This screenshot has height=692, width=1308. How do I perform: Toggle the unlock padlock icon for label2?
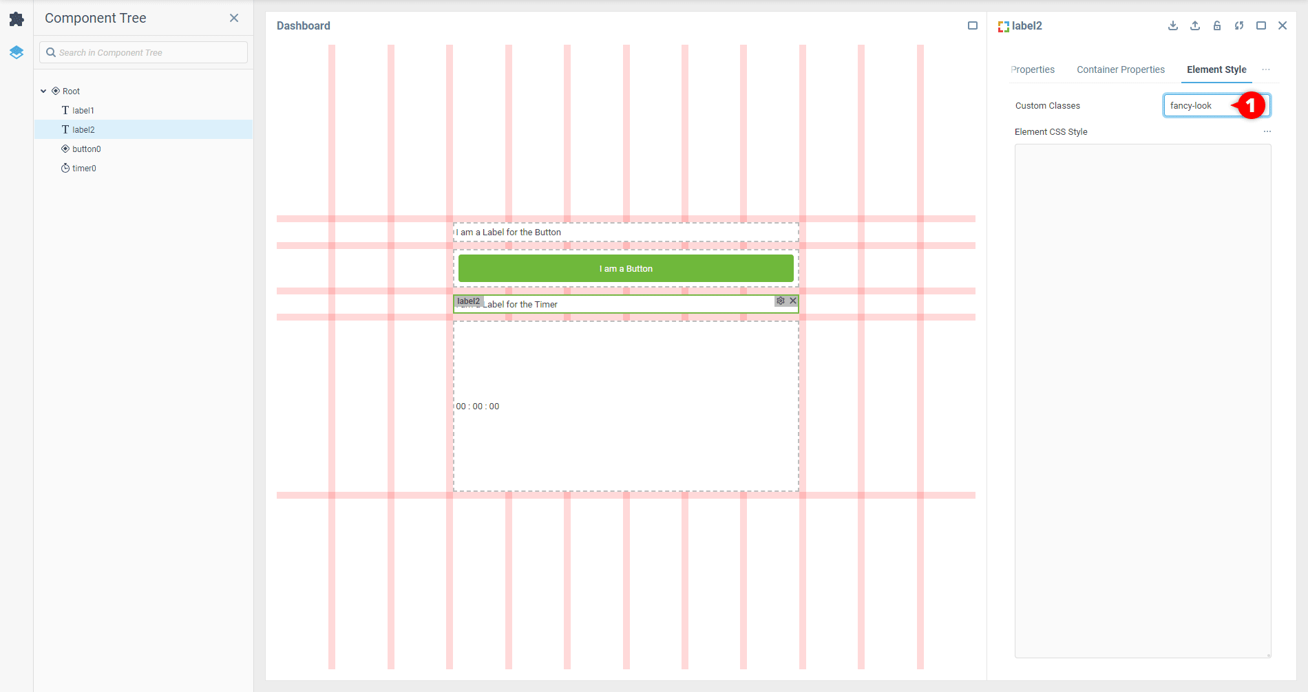point(1217,26)
